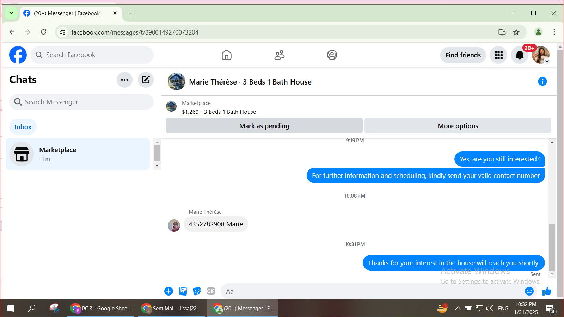This screenshot has width=564, height=317.
Task: Open the Windows Start menu
Action: 11,308
